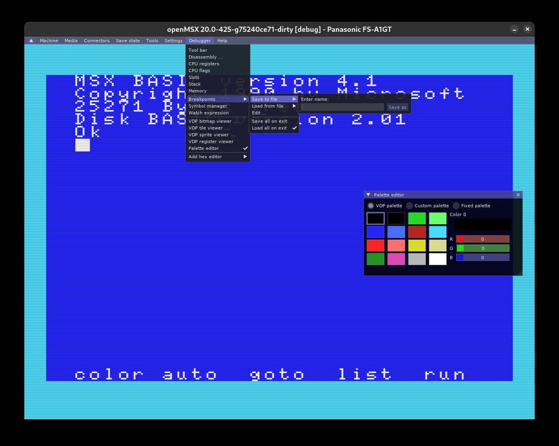Open the VDP sprite viewer
Screen dimensions: 559x446
point(211,134)
